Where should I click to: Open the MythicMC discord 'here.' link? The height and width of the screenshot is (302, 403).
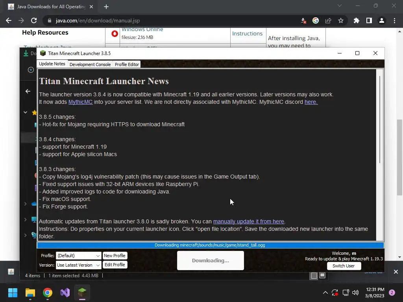coord(311,102)
